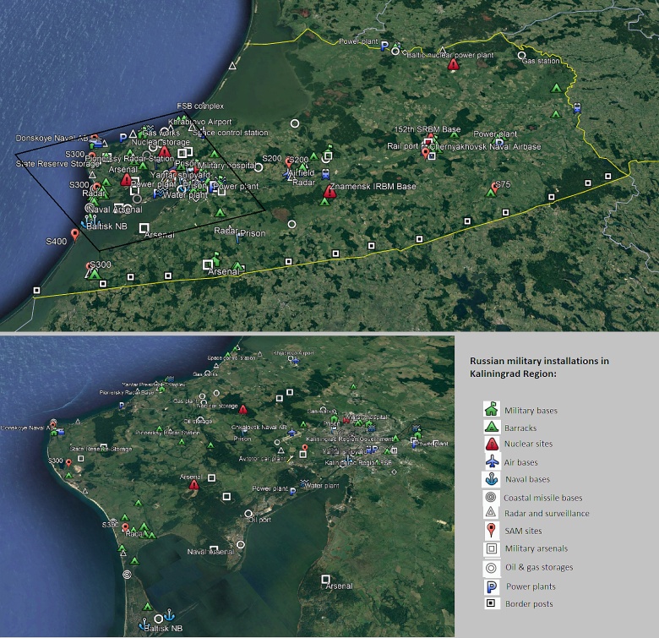Select the Barracks tent icon in legend
The image size is (659, 638).
(489, 428)
